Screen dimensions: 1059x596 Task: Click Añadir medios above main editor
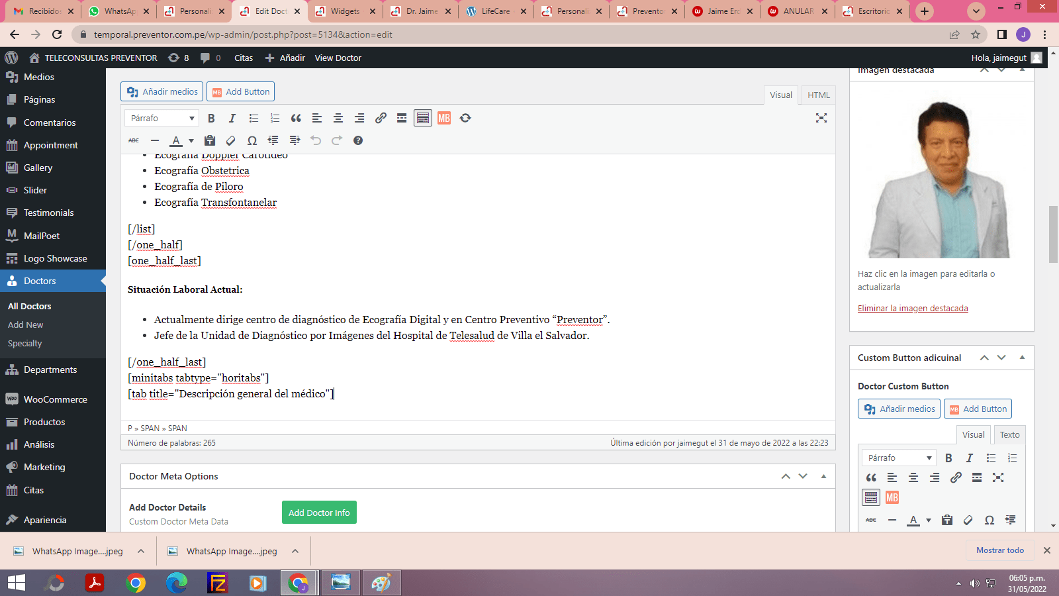[x=162, y=91]
